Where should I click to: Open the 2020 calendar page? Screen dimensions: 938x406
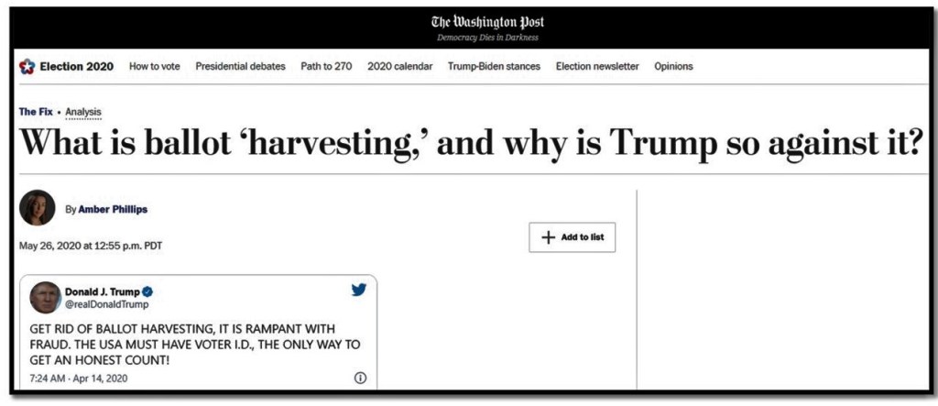399,66
